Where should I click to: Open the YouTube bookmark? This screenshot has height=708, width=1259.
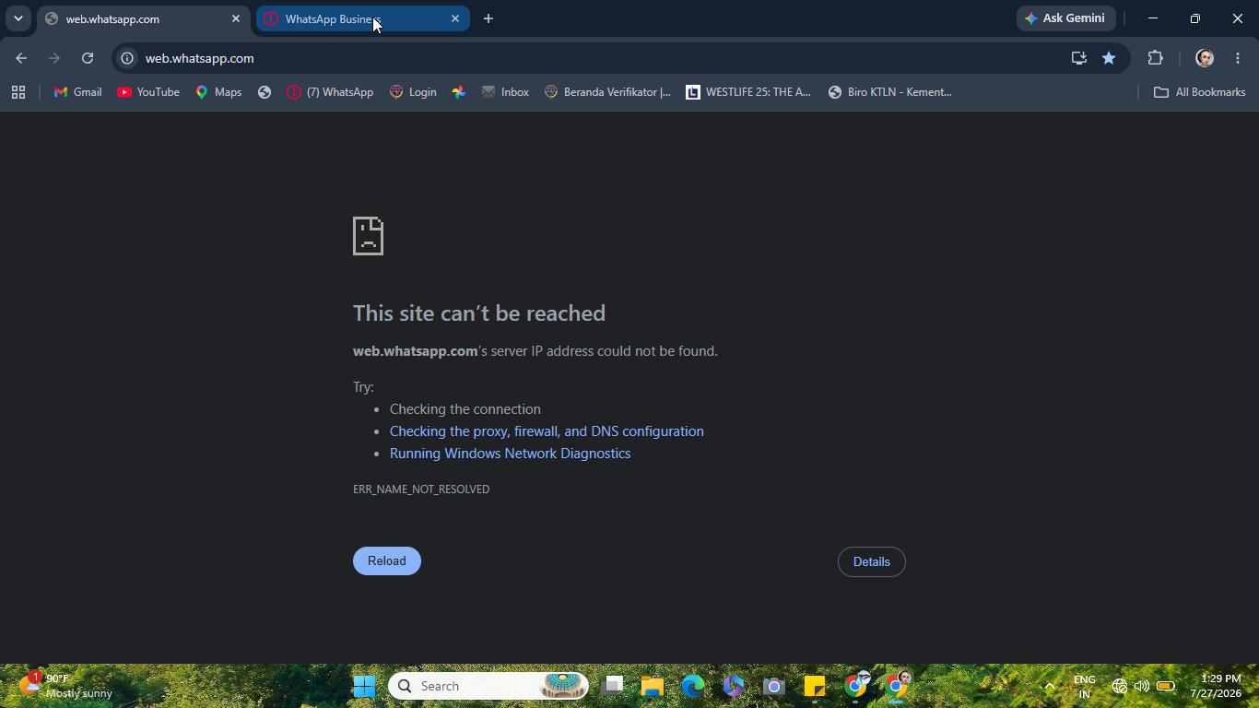pos(148,92)
